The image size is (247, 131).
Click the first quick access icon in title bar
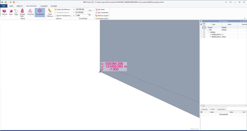[2, 2]
